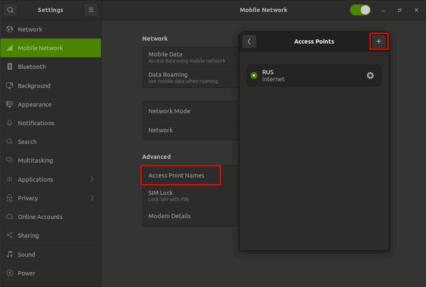This screenshot has width=426, height=287.
Task: Click the Notifications bell icon
Action: coord(10,123)
